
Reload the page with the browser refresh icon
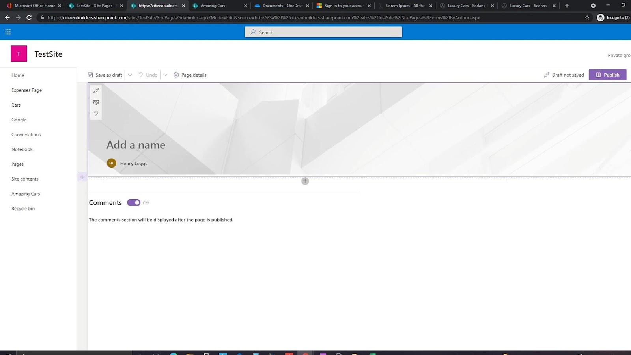pos(29,17)
